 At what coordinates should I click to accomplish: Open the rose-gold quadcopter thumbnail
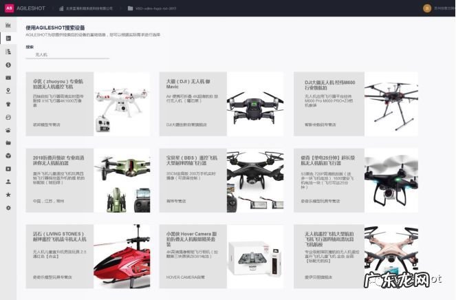tap(391, 257)
